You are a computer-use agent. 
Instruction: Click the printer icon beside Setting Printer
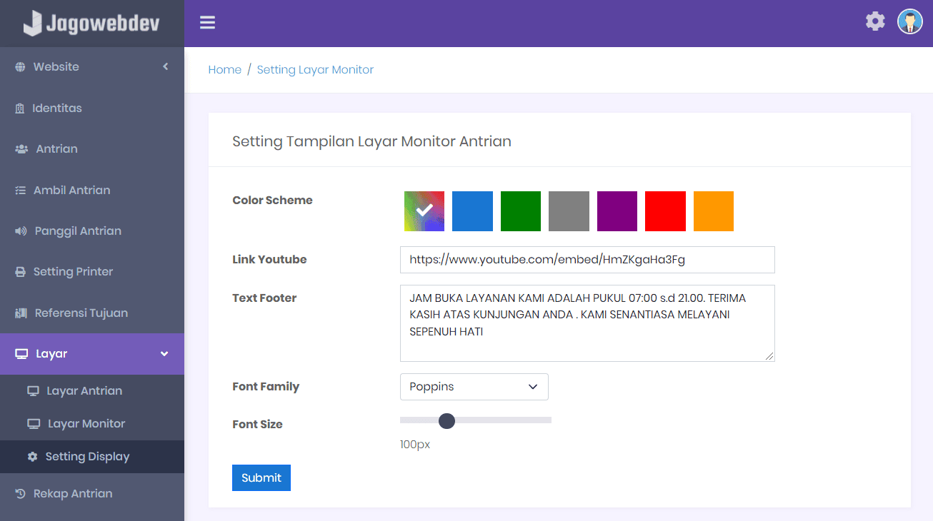click(21, 272)
